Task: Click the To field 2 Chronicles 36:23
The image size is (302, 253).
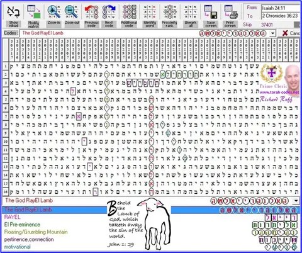Action: [281, 16]
